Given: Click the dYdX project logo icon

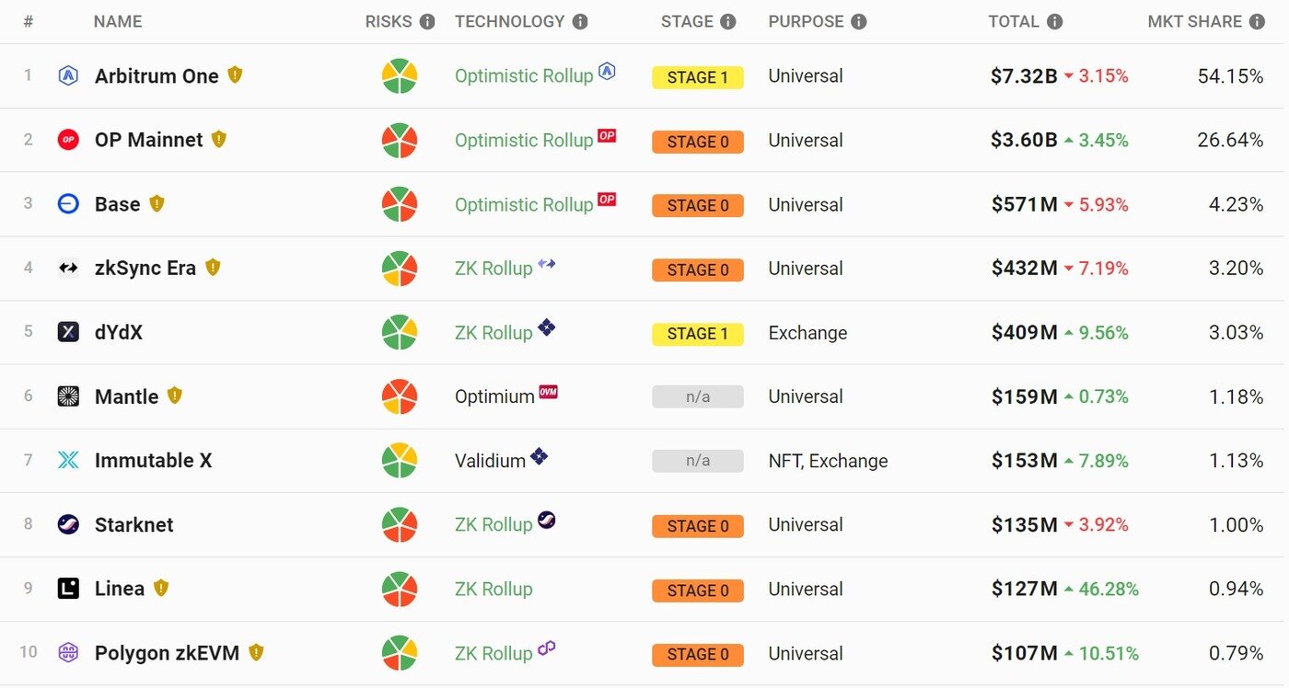Looking at the screenshot, I should [x=68, y=332].
